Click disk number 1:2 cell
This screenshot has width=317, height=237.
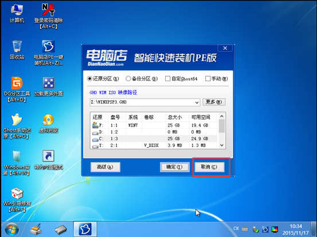coord(114,132)
